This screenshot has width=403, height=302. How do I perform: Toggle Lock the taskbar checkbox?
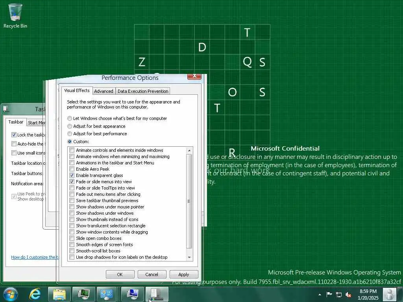[x=14, y=135]
